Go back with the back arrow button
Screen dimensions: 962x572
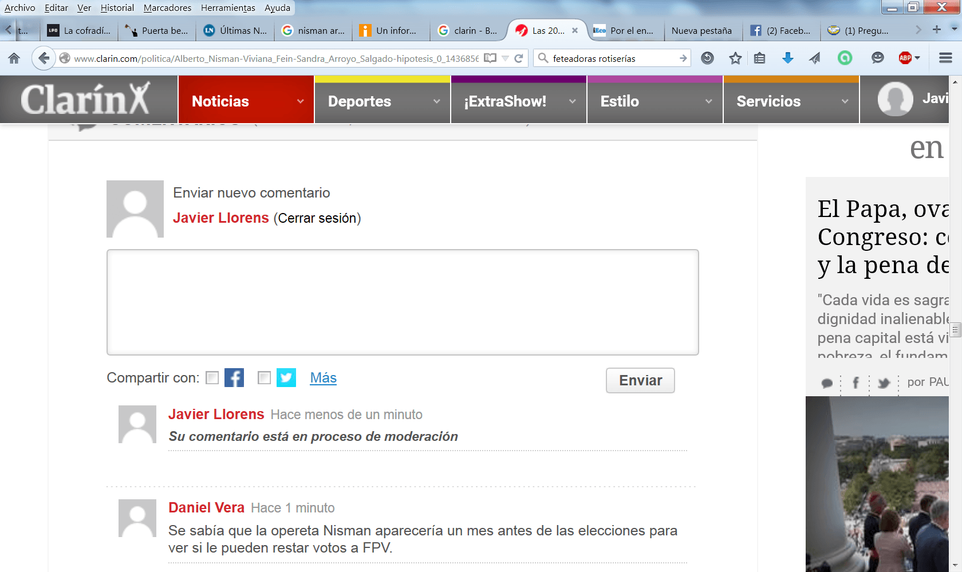pos(44,58)
